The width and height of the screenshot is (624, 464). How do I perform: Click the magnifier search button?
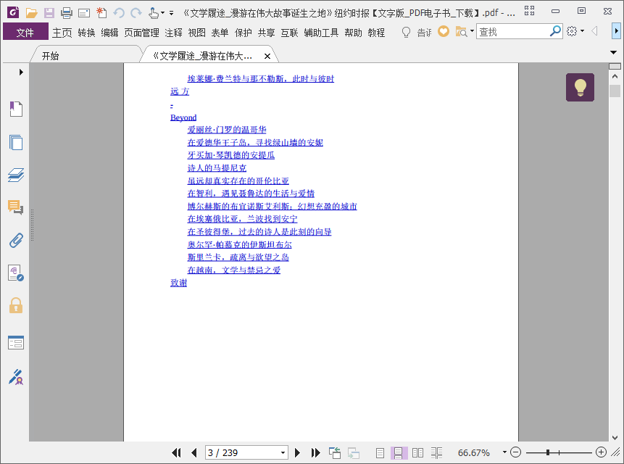555,31
